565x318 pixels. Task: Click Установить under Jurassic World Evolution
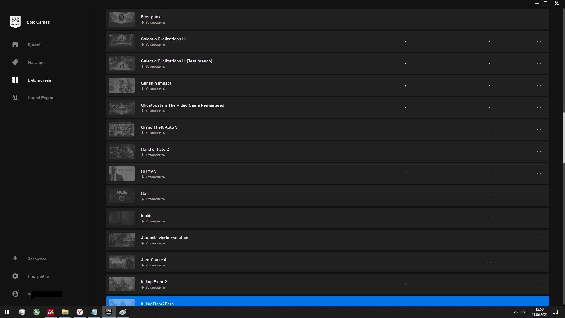[x=153, y=243]
